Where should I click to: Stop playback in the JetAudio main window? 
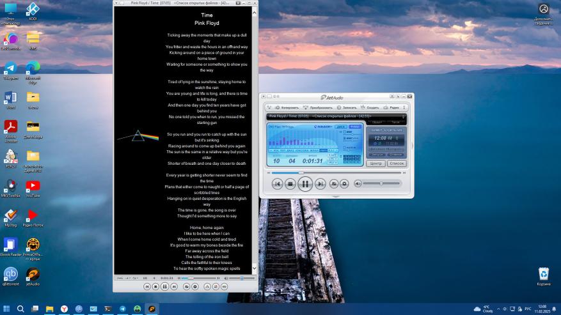tap(290, 184)
